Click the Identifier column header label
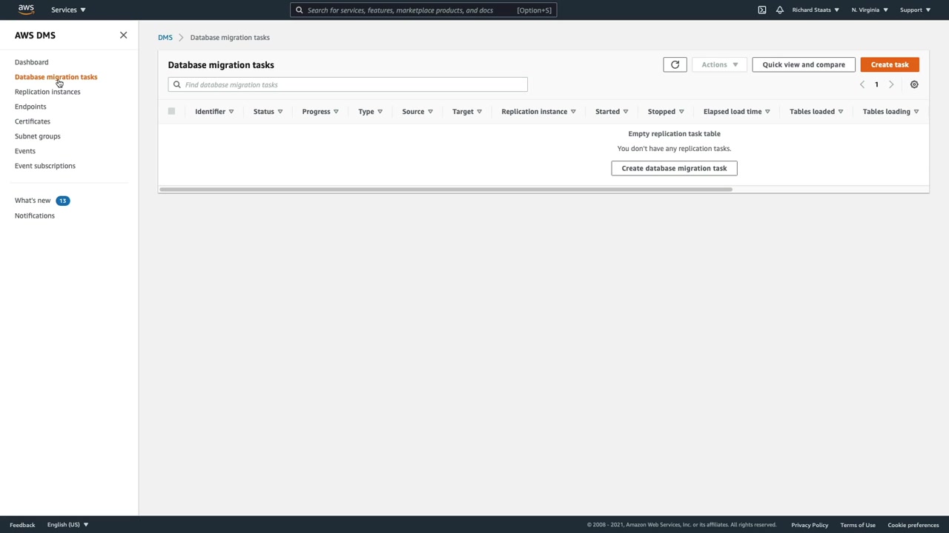This screenshot has width=949, height=533. coord(210,112)
